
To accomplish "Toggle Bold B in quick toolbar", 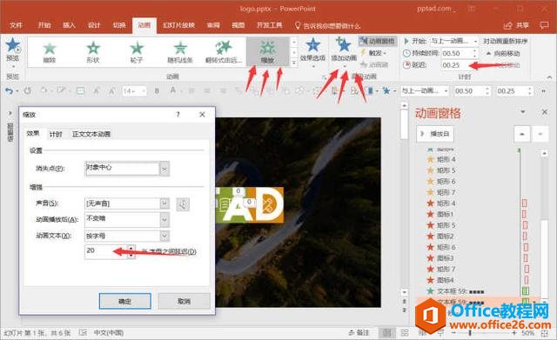I will (157, 91).
